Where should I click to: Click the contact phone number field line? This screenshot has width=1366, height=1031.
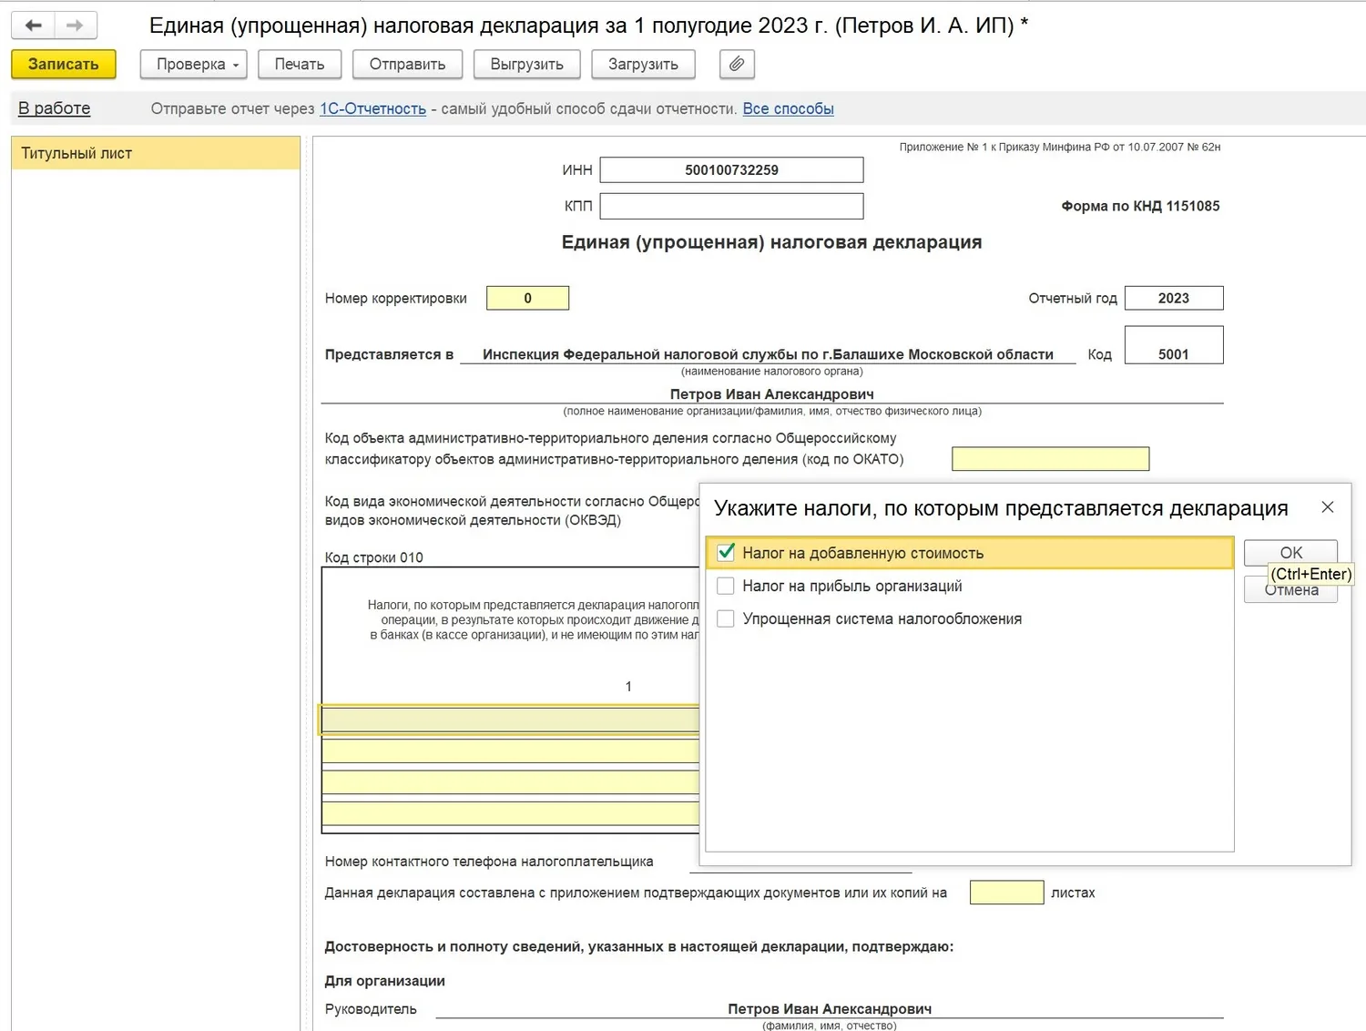pyautogui.click(x=800, y=862)
